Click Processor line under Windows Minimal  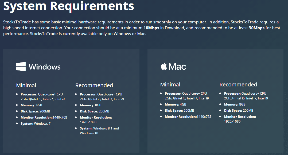[43, 97]
